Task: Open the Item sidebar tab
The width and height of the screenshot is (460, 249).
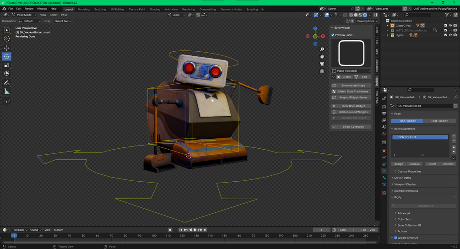Action: coord(377,30)
